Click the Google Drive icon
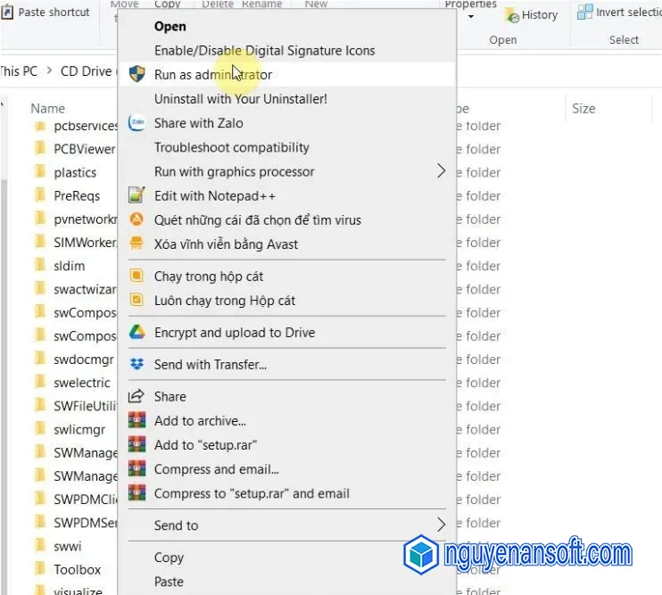The width and height of the screenshot is (662, 595). coord(137,332)
